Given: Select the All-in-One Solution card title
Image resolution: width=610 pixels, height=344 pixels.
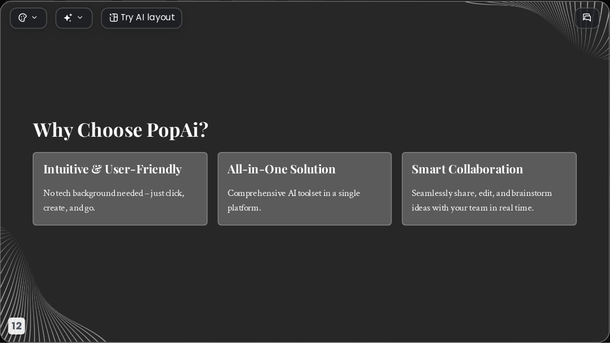Looking at the screenshot, I should [x=281, y=169].
